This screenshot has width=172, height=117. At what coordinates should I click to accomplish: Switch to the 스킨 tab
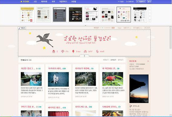click(x=35, y=2)
